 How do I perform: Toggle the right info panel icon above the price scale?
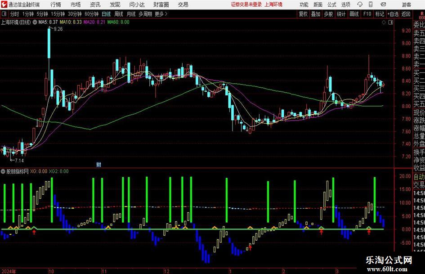point(390,22)
